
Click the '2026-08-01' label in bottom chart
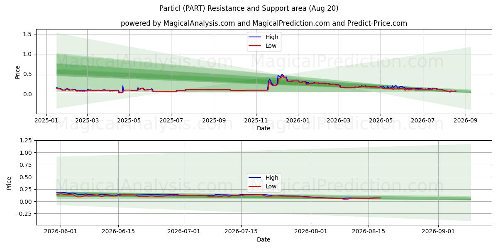[311, 232]
